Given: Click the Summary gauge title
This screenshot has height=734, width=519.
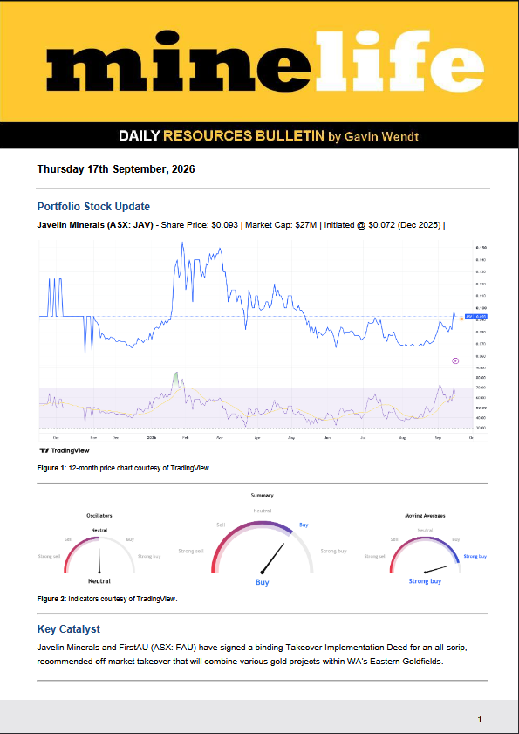Looking at the screenshot, I should pos(262,495).
